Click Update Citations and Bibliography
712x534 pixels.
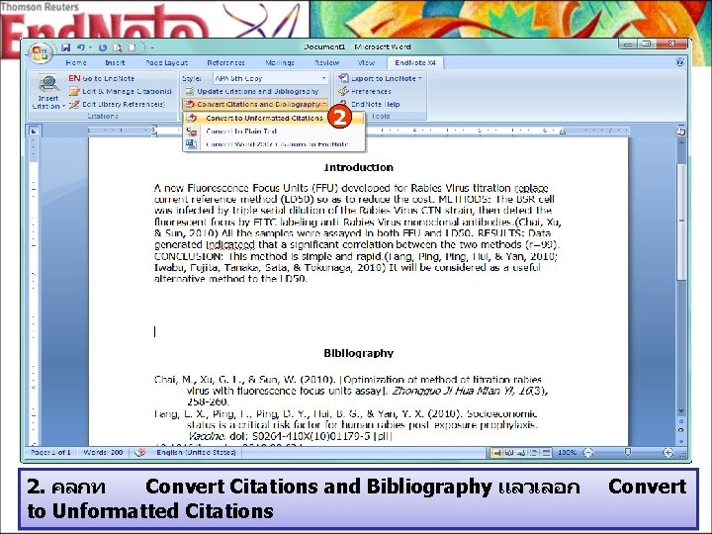pyautogui.click(x=252, y=91)
